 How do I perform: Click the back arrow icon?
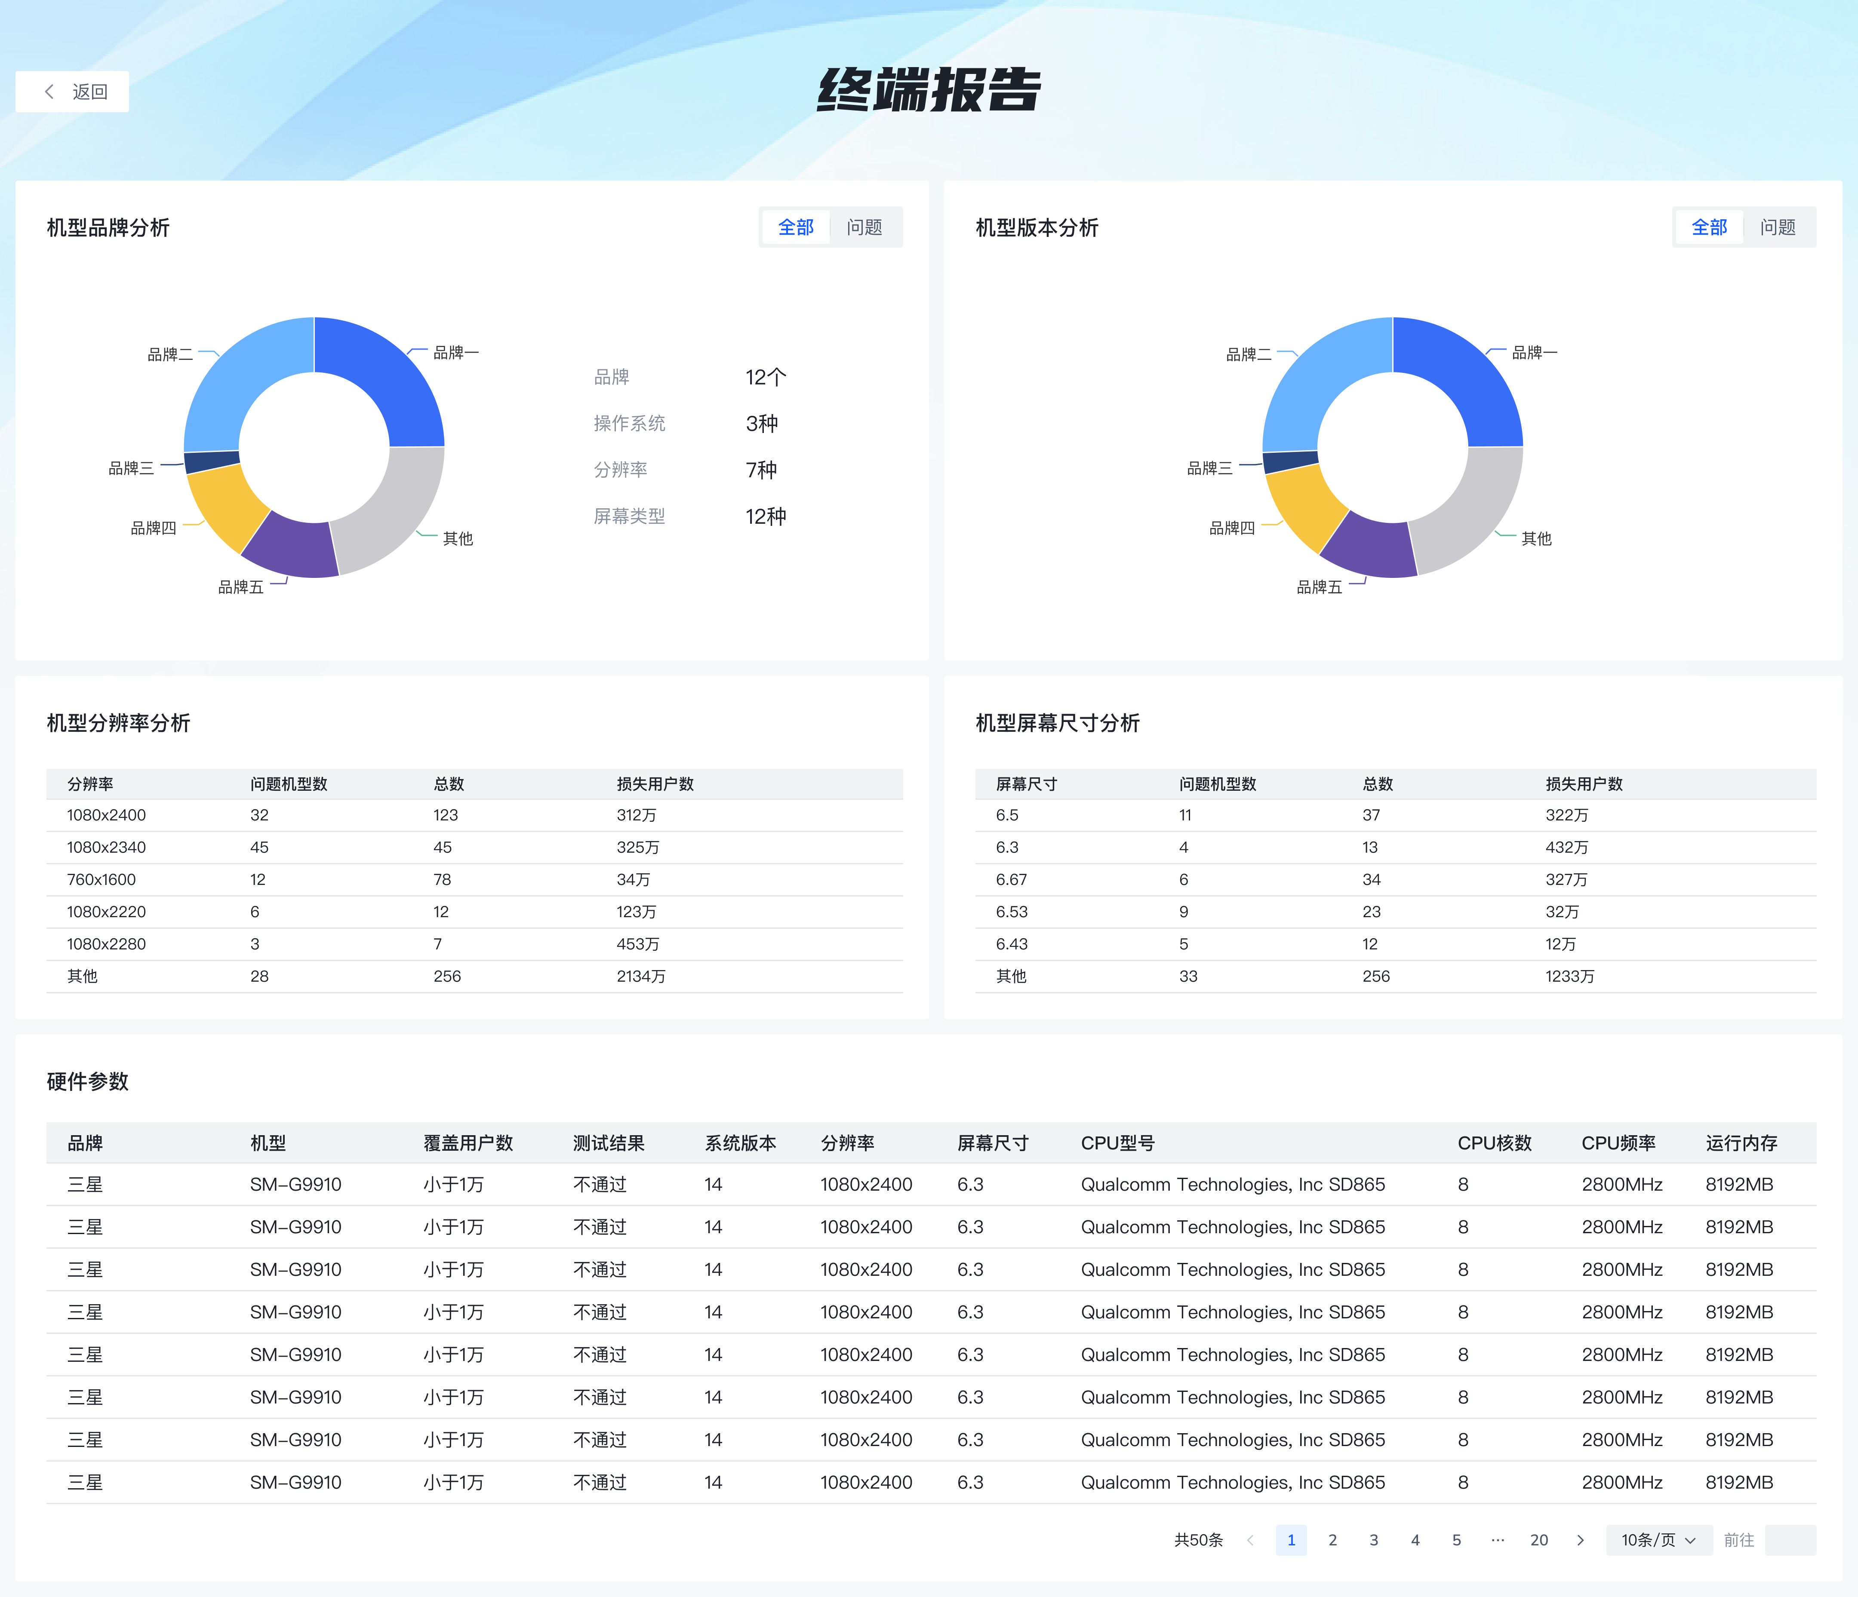click(x=49, y=92)
